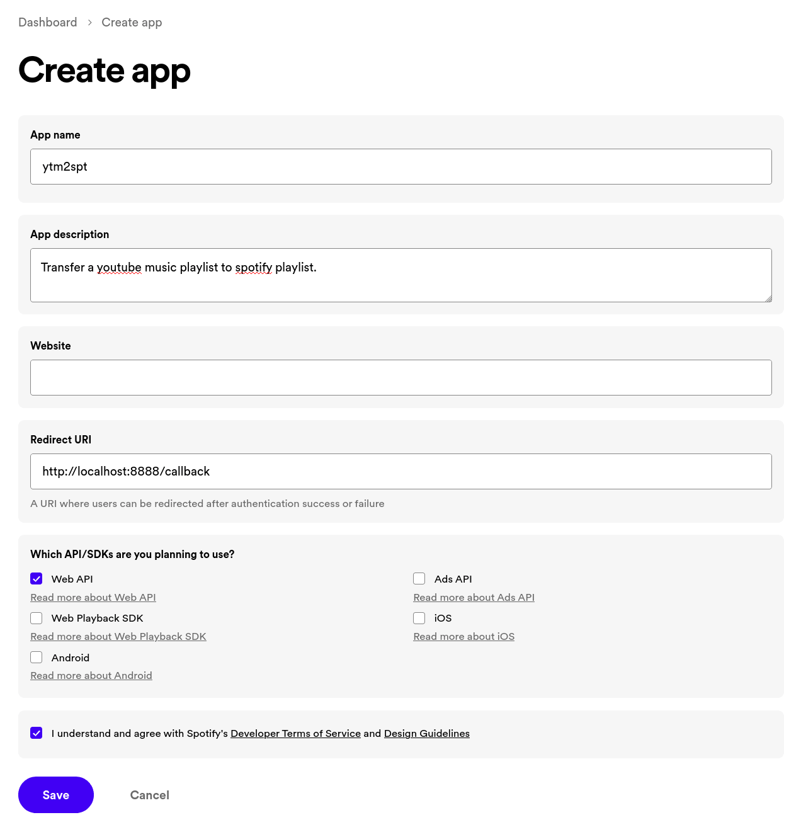Click the Save button

55,795
